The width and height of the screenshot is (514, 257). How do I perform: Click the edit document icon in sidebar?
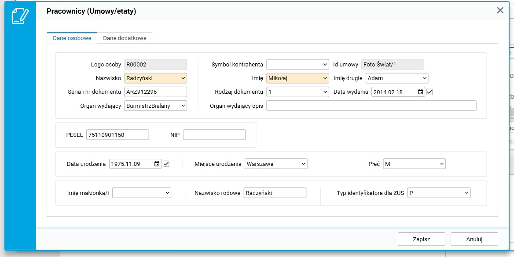pos(20,16)
